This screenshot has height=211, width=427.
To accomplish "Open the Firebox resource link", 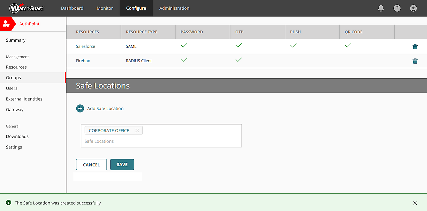I will [83, 61].
